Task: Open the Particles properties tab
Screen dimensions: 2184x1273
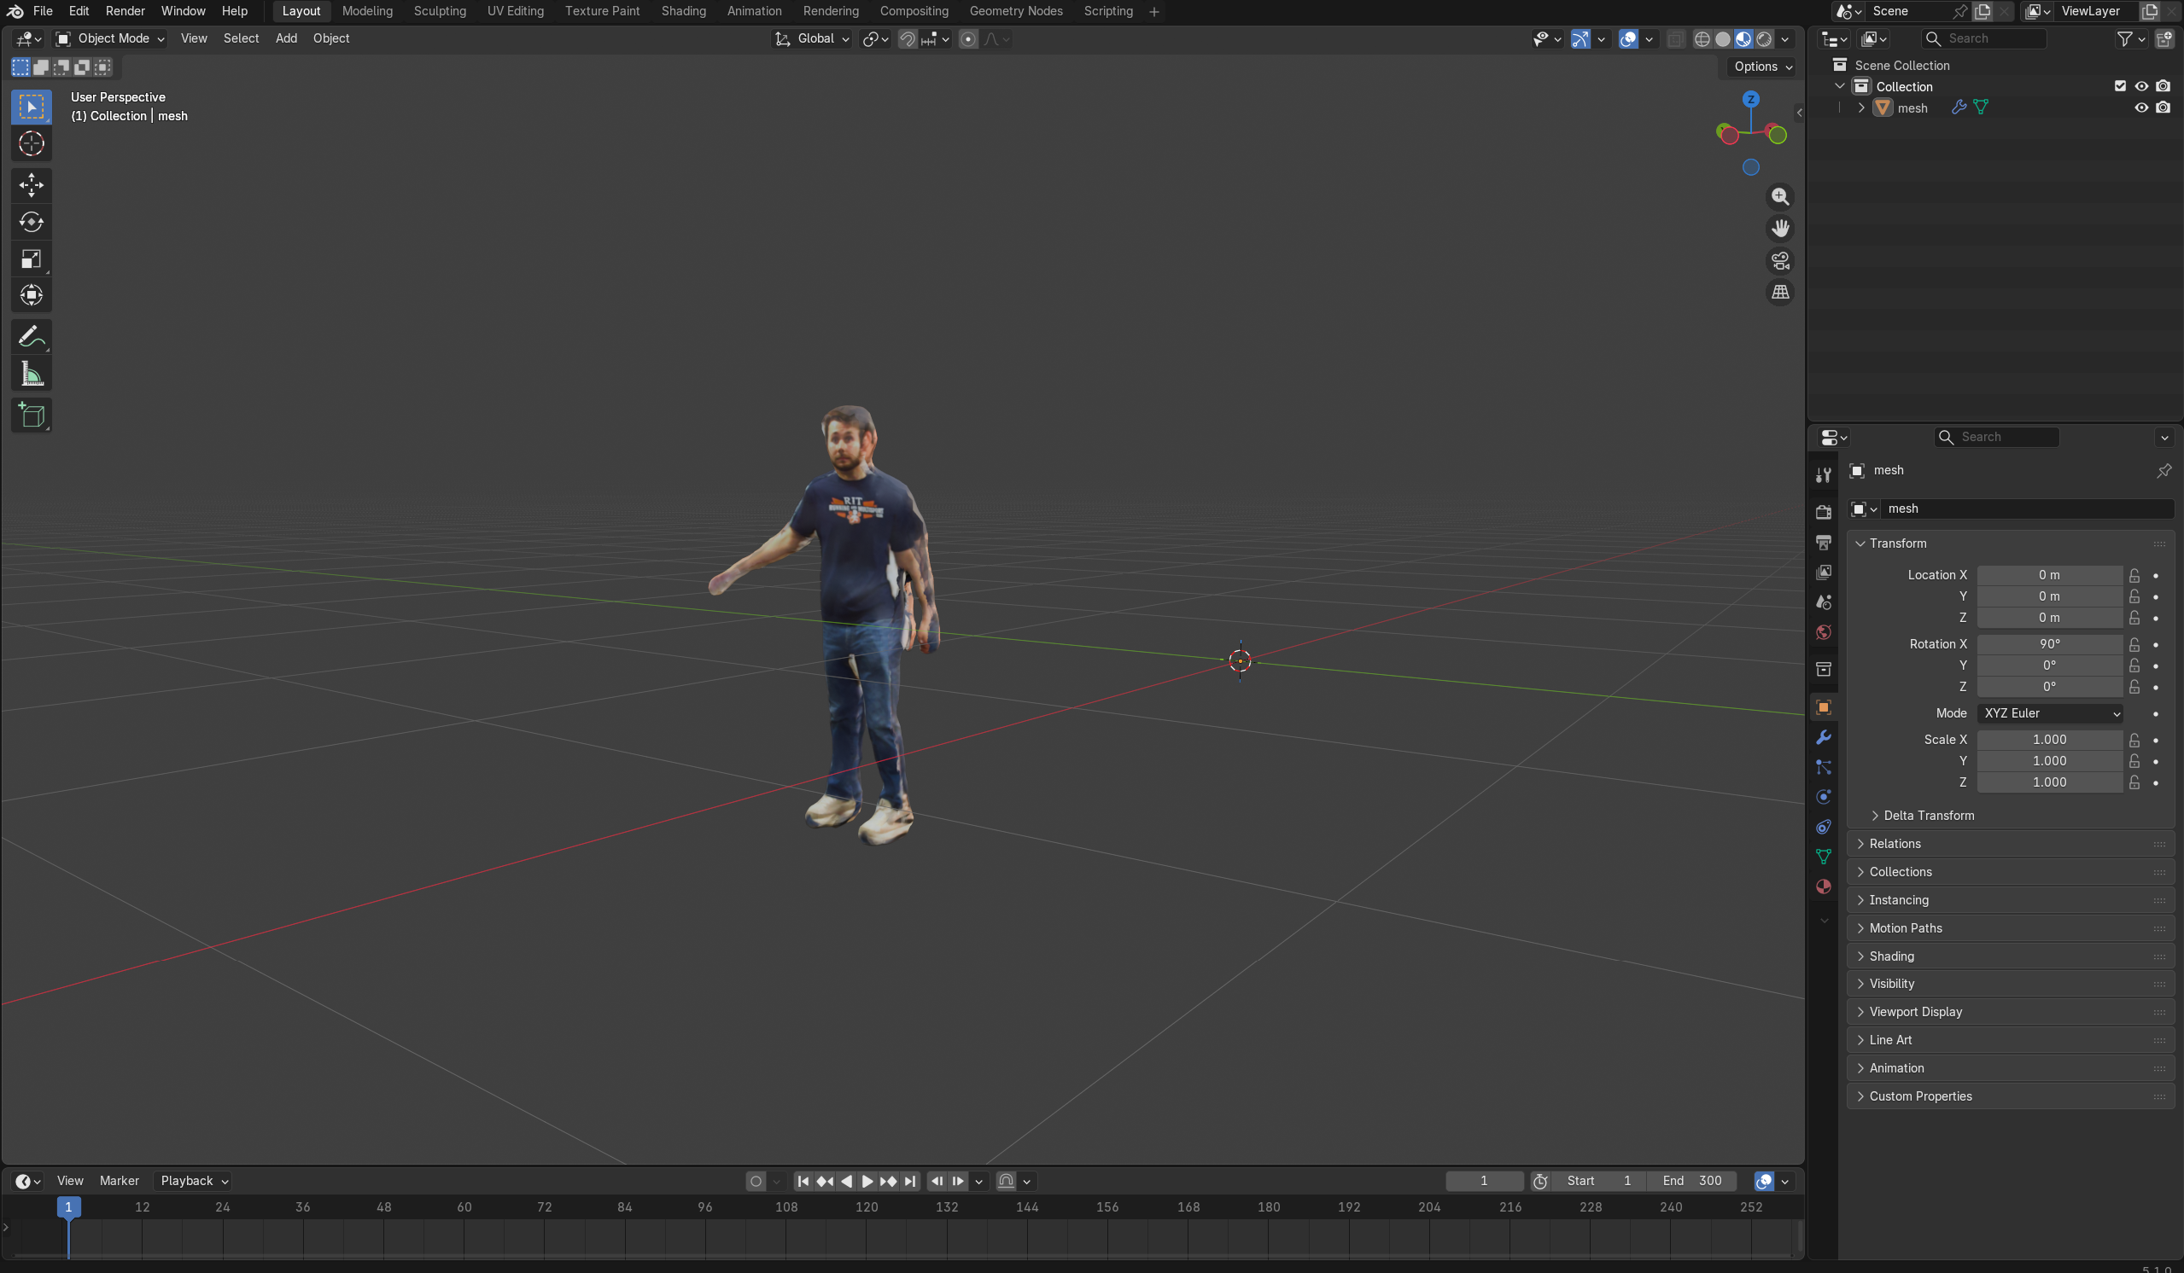Action: pyautogui.click(x=1823, y=767)
